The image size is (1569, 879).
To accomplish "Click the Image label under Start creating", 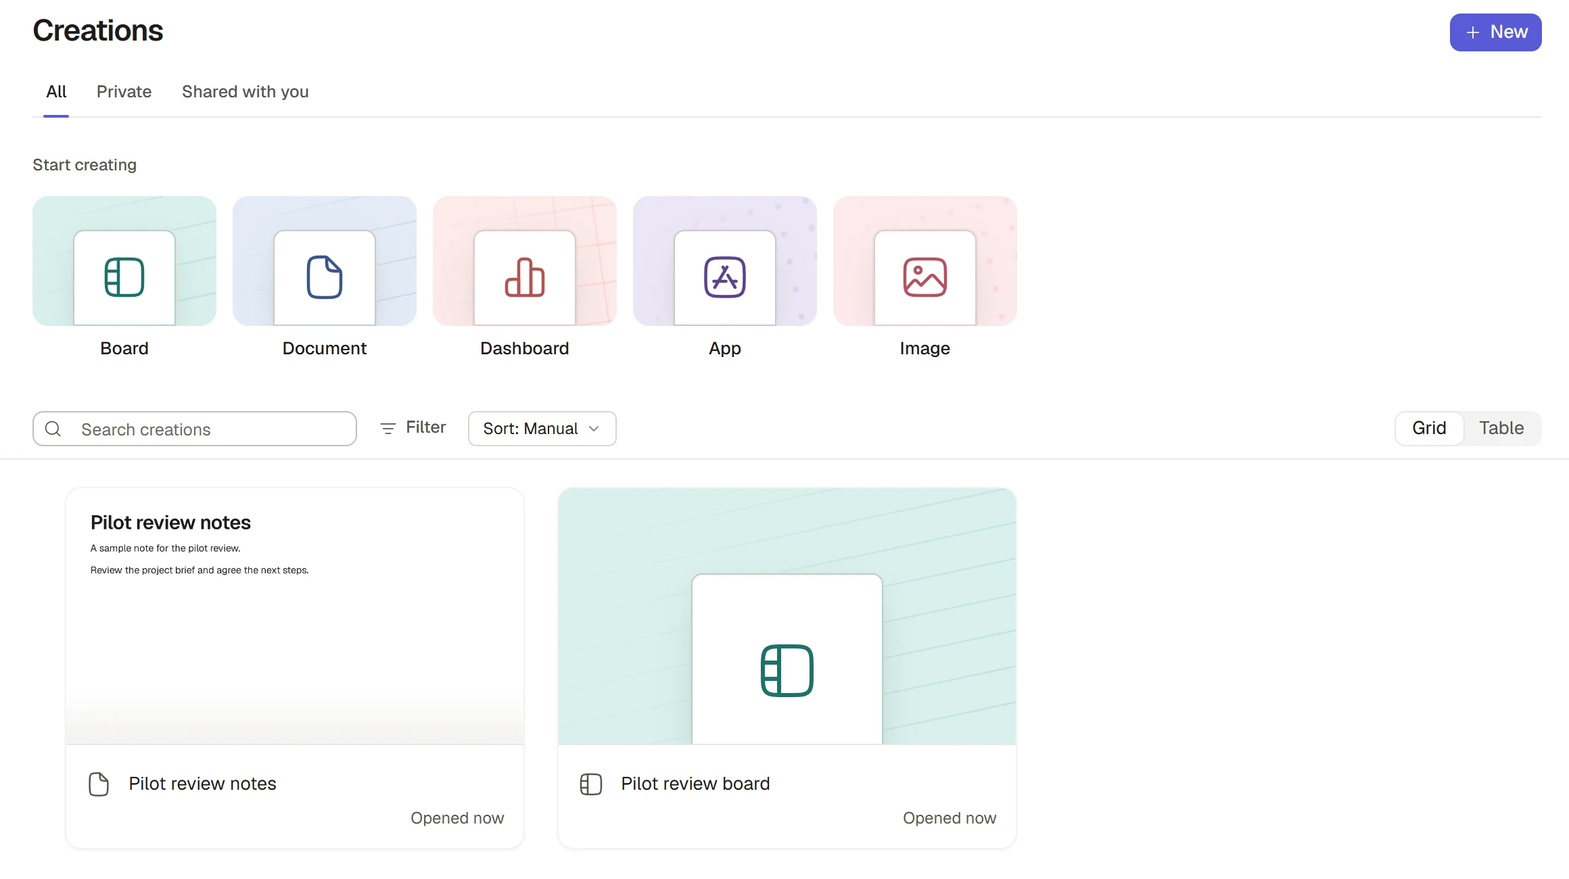I will (925, 349).
